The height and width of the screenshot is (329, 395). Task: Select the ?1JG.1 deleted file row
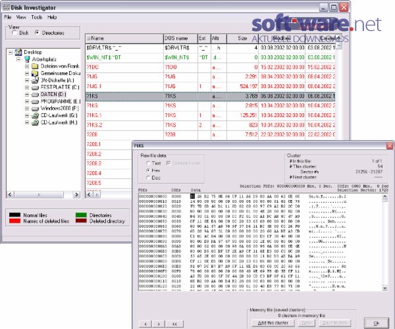click(x=211, y=87)
